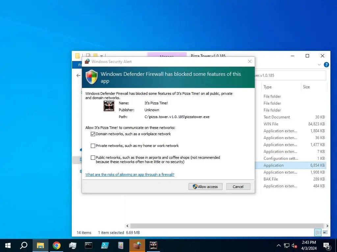Cancel the Windows Security Alert
Screen dimensions: 337x252
coord(238,187)
